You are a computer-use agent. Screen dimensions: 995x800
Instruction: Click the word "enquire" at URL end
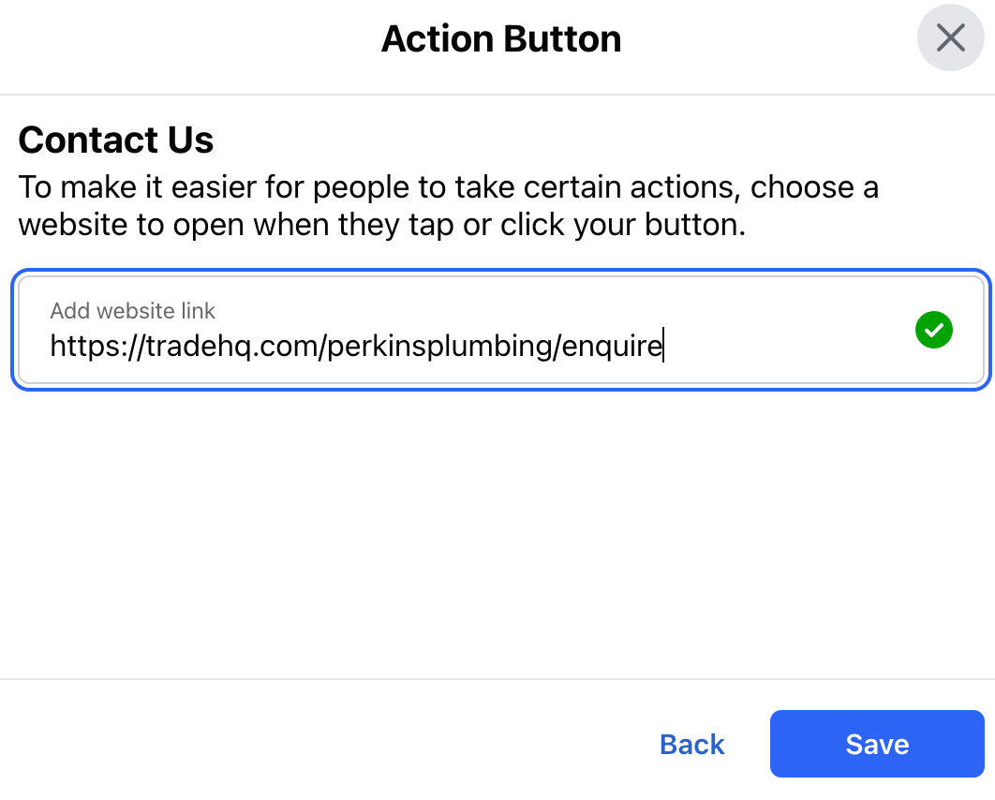tap(612, 347)
